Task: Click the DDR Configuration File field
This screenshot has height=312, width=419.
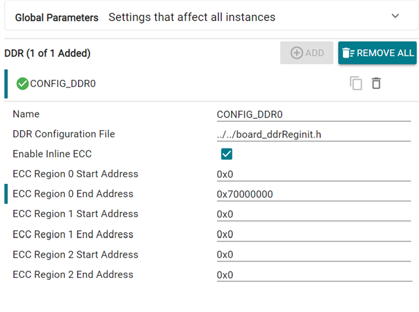Action: tap(304, 135)
